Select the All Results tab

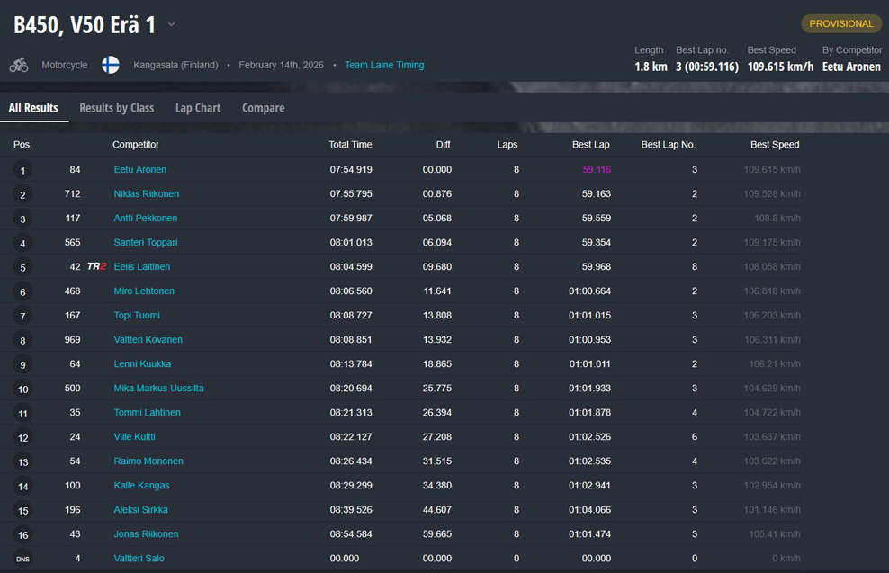tap(33, 108)
